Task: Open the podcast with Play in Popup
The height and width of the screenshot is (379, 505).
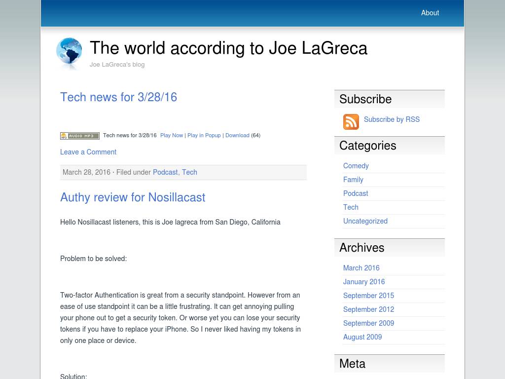Action: (204, 135)
